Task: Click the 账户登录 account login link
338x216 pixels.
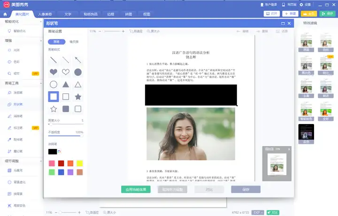Action: point(269,5)
